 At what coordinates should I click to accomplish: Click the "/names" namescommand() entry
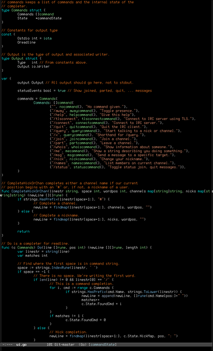[x=113, y=163]
